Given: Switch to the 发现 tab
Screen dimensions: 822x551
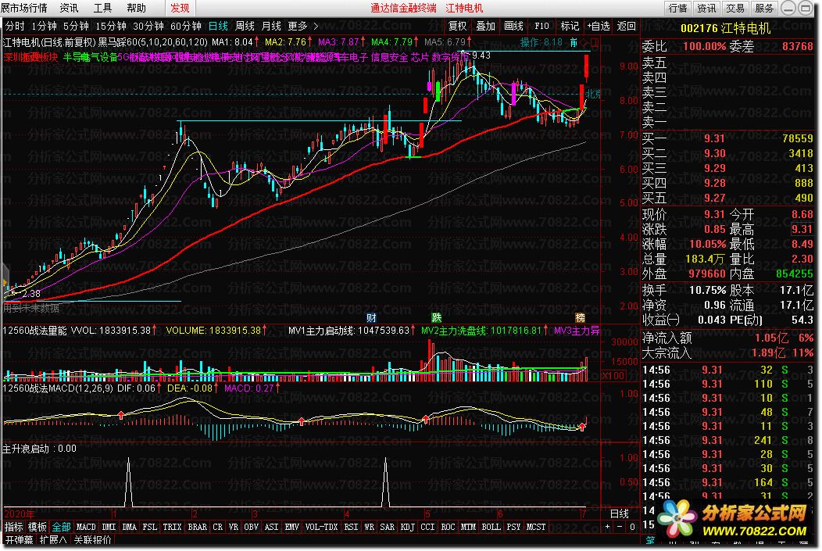Looking at the screenshot, I should 180,8.
